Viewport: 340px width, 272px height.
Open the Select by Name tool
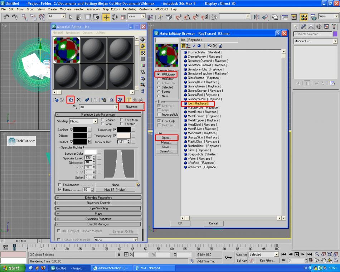(79, 17)
